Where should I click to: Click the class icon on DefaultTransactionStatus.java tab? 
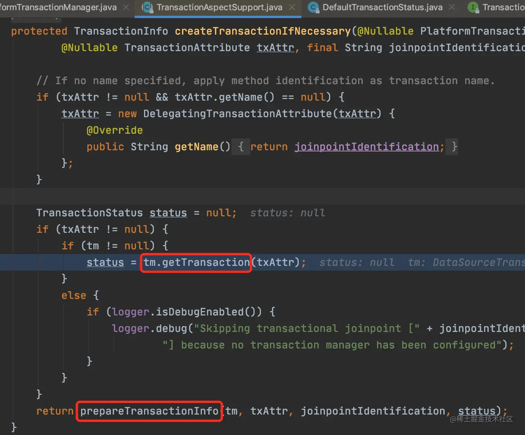point(314,7)
